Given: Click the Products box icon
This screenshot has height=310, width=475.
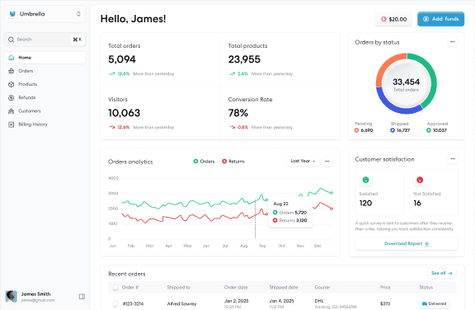Looking at the screenshot, I should [x=12, y=84].
